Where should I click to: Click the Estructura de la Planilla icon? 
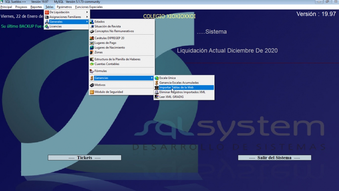92,59
